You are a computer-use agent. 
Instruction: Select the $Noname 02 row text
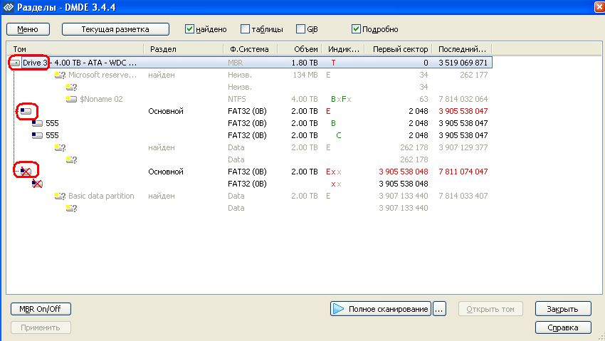click(101, 99)
